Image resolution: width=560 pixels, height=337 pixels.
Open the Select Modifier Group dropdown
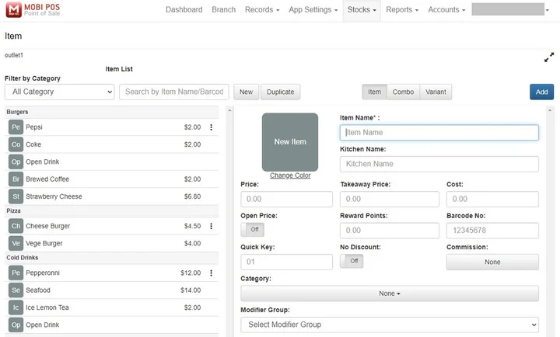pyautogui.click(x=389, y=325)
